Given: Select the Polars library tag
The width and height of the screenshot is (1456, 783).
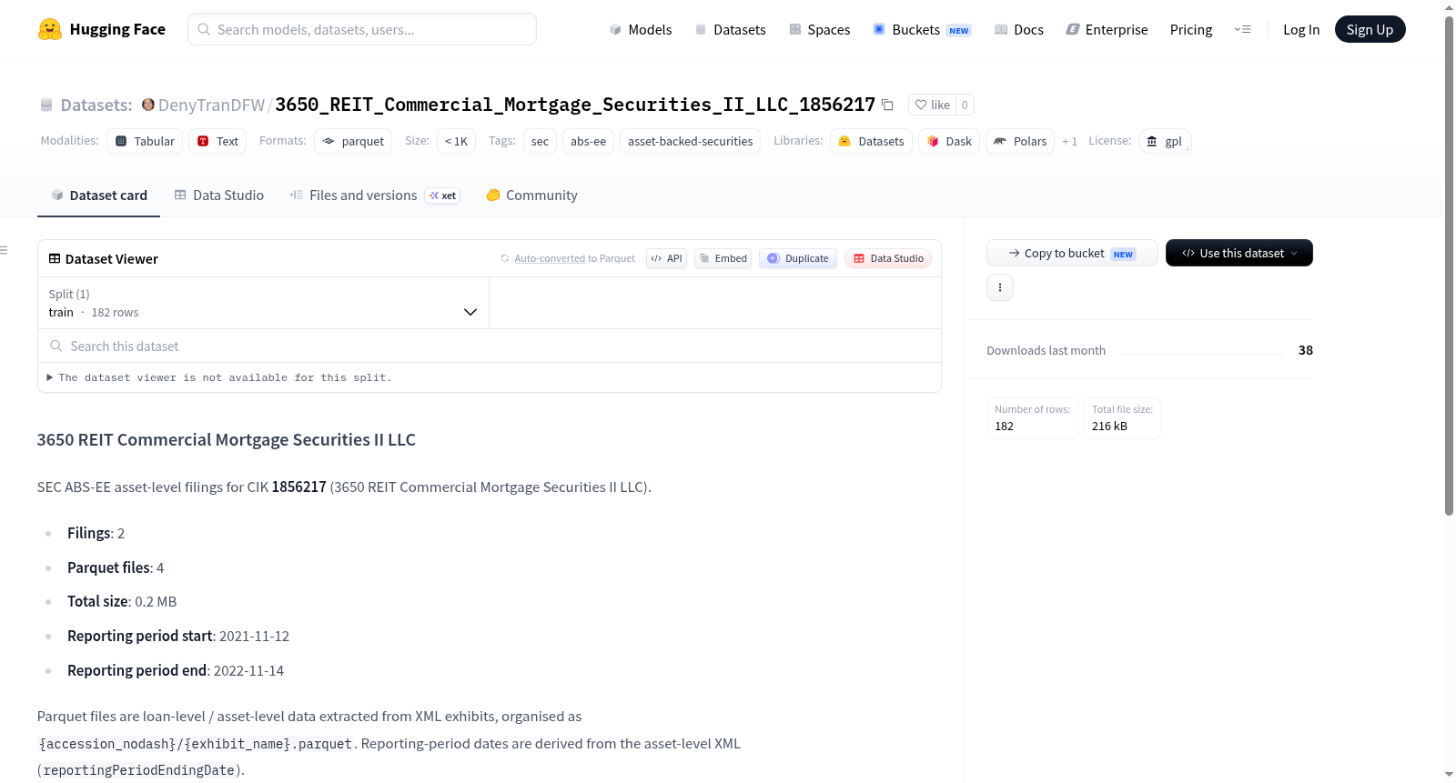Looking at the screenshot, I should tap(1020, 141).
